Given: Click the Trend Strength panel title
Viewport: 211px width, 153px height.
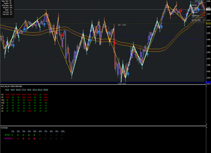Looking at the screenshot, I should [x=4, y=128].
